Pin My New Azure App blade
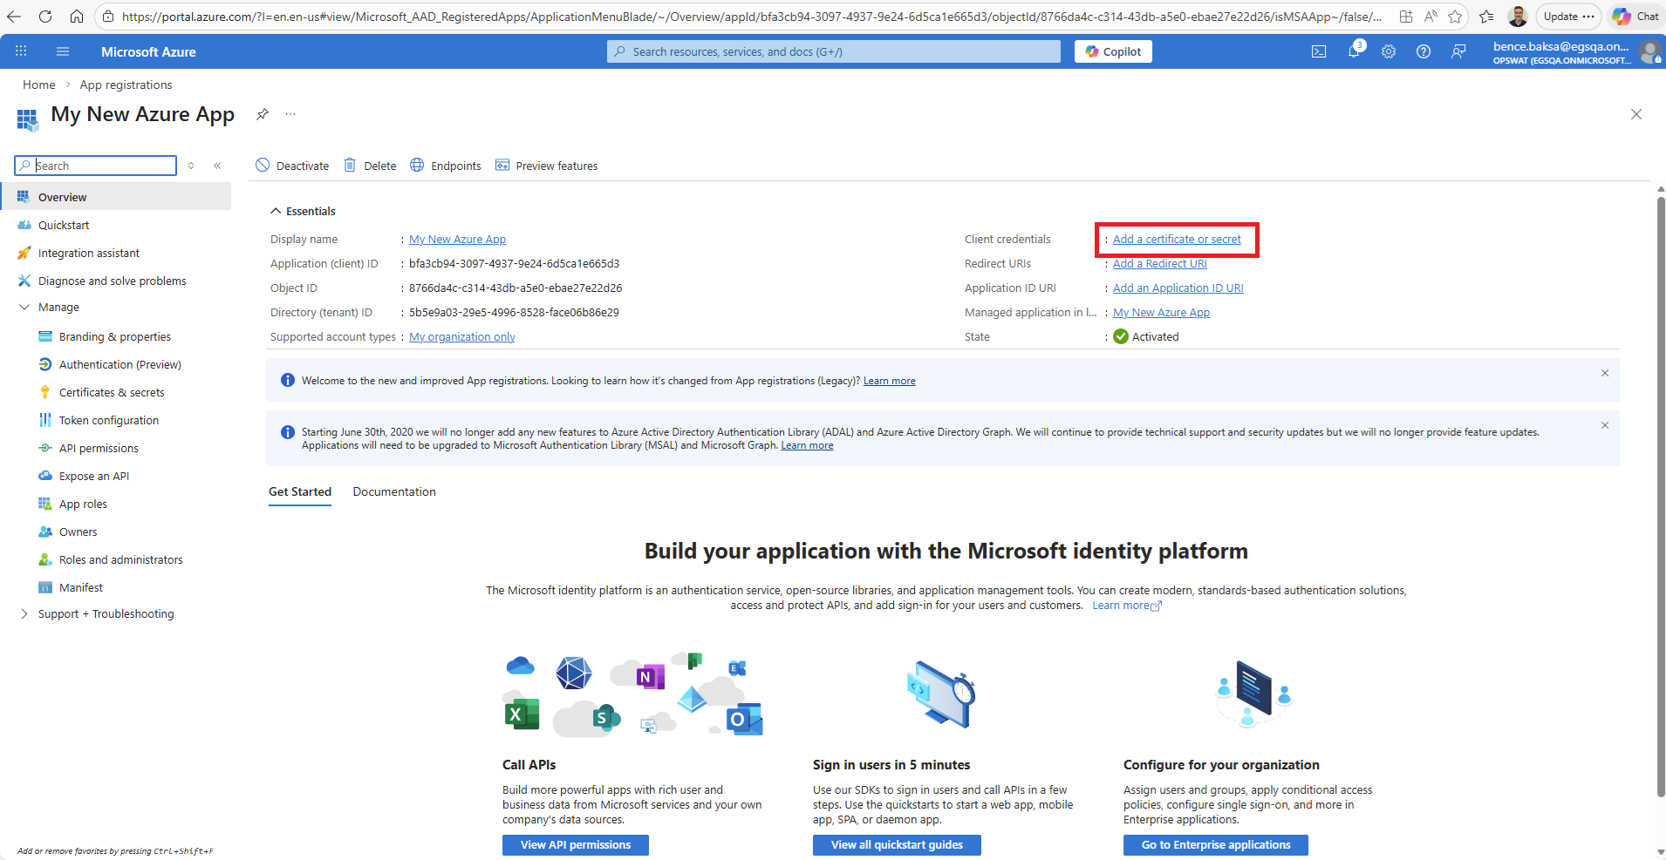The height and width of the screenshot is (860, 1666). click(262, 114)
